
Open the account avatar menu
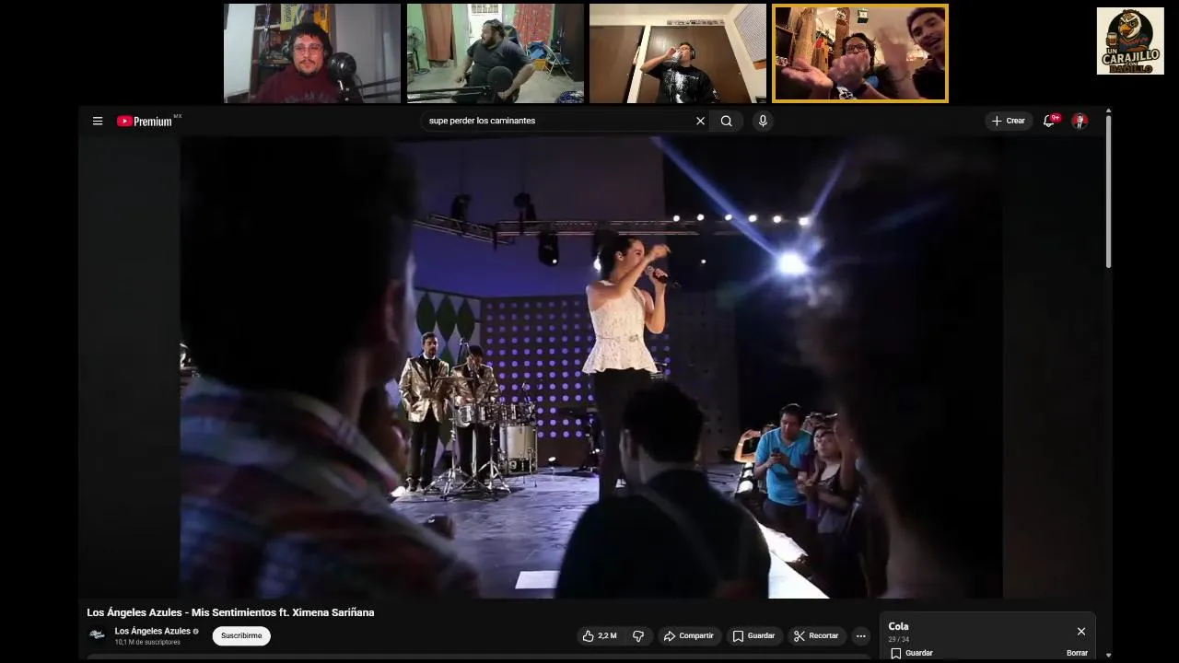[1080, 121]
